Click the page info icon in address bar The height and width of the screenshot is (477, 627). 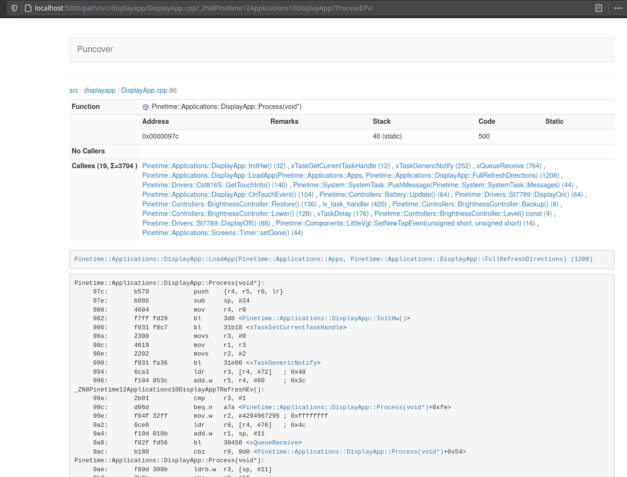(28, 8)
